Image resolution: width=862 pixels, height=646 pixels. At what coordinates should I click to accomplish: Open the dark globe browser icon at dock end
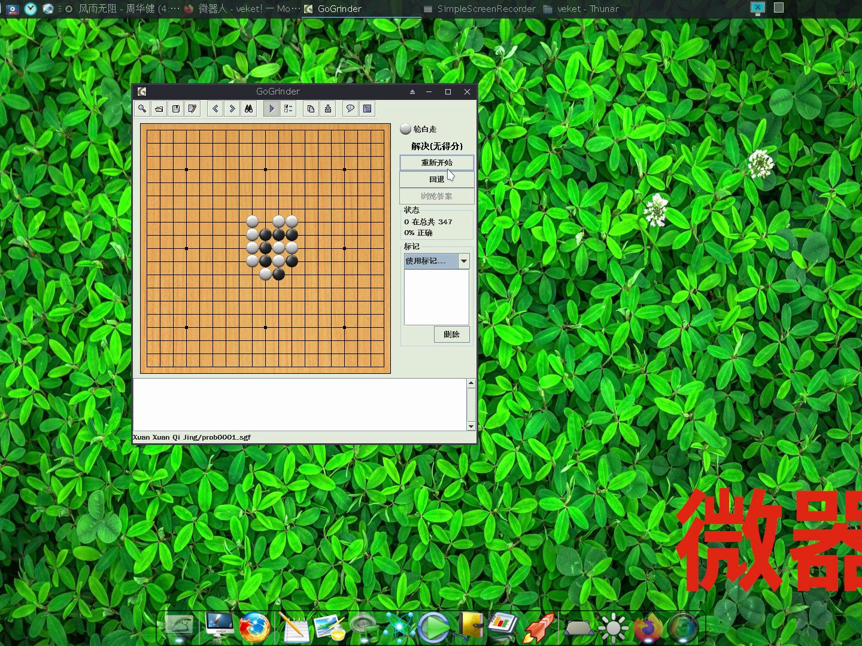(684, 628)
